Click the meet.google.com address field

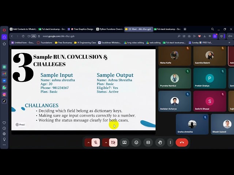pyautogui.click(x=58, y=36)
